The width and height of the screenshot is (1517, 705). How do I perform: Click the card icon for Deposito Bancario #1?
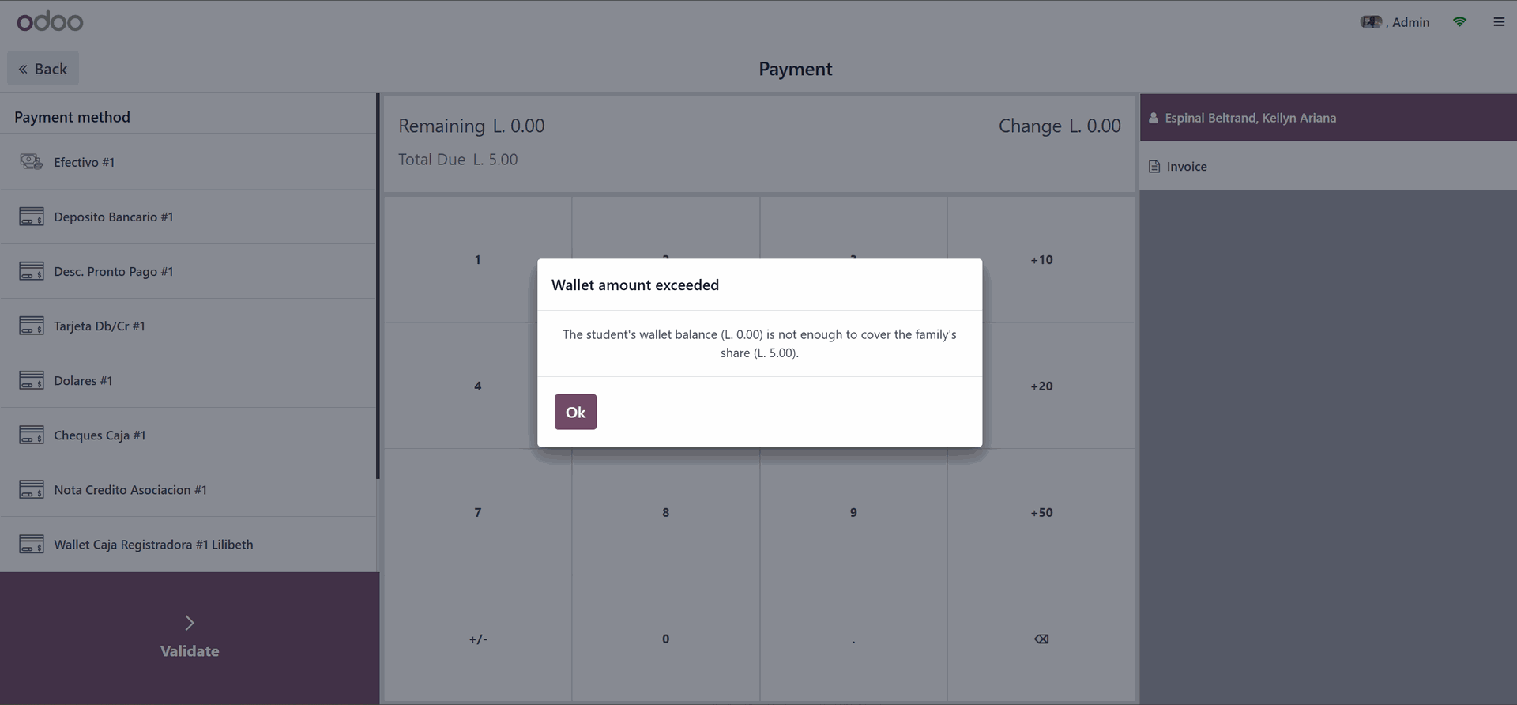click(x=32, y=217)
